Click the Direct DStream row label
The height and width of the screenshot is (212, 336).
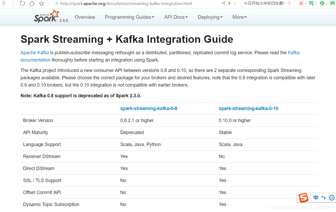coord(39,168)
